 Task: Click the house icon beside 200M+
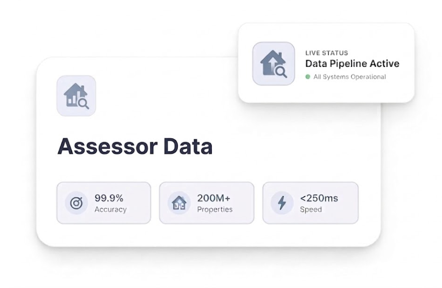point(179,203)
